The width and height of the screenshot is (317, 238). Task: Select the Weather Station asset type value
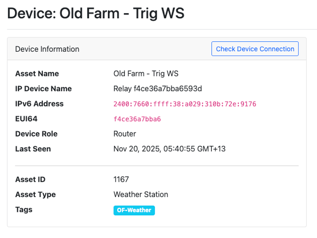point(141,195)
